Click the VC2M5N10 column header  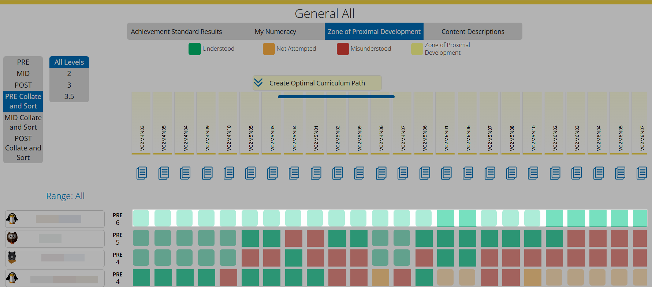pos(532,123)
